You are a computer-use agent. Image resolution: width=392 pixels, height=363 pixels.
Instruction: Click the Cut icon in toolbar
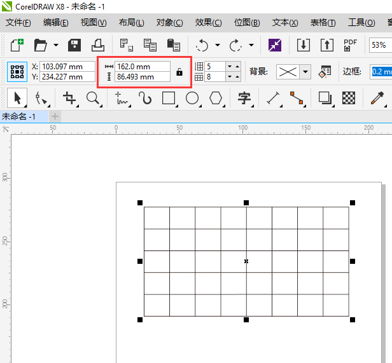pos(126,45)
